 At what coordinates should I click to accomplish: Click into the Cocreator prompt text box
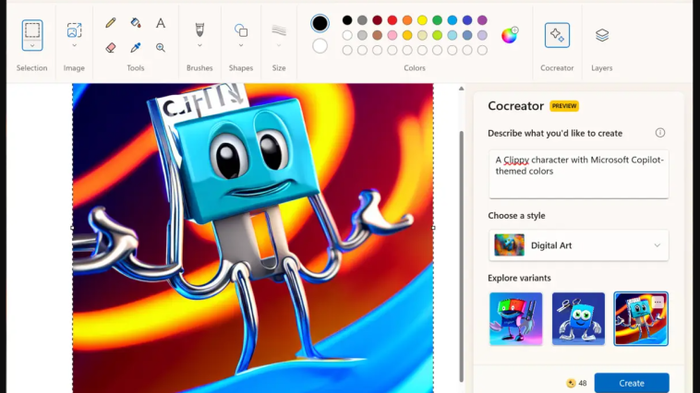pyautogui.click(x=579, y=174)
